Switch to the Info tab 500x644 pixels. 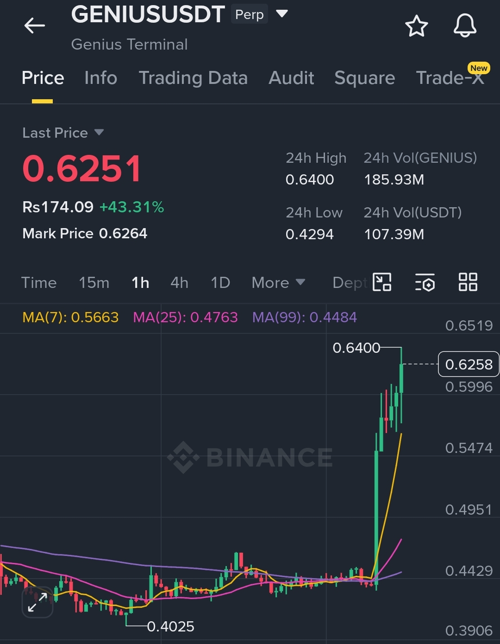pos(101,78)
